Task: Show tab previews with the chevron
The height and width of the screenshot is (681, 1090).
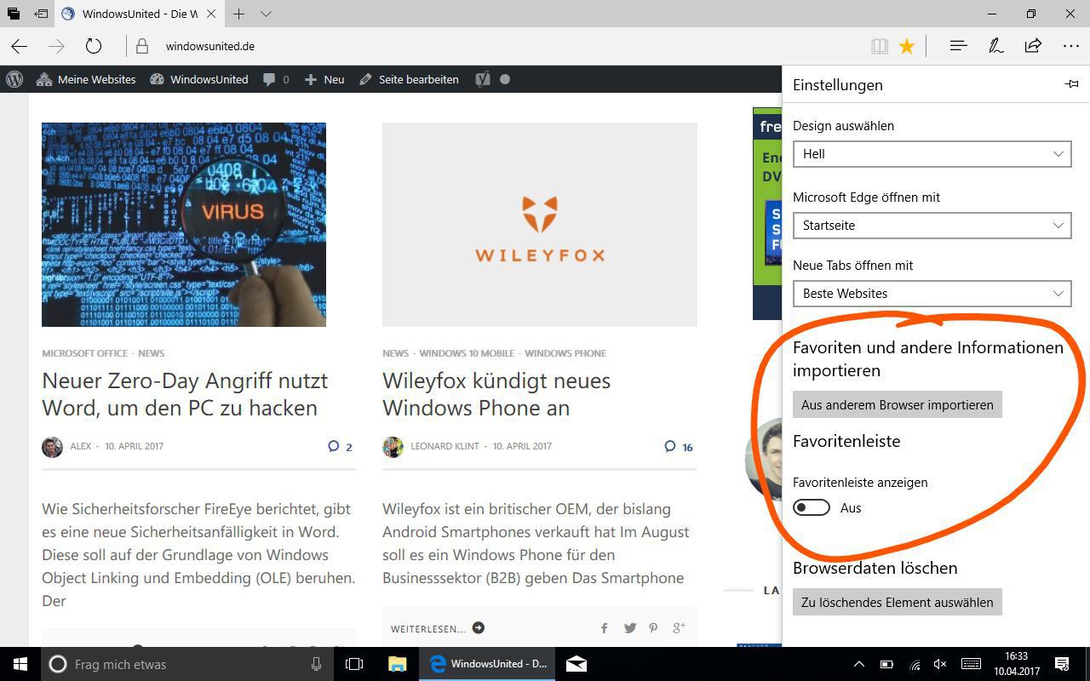Action: point(266,14)
